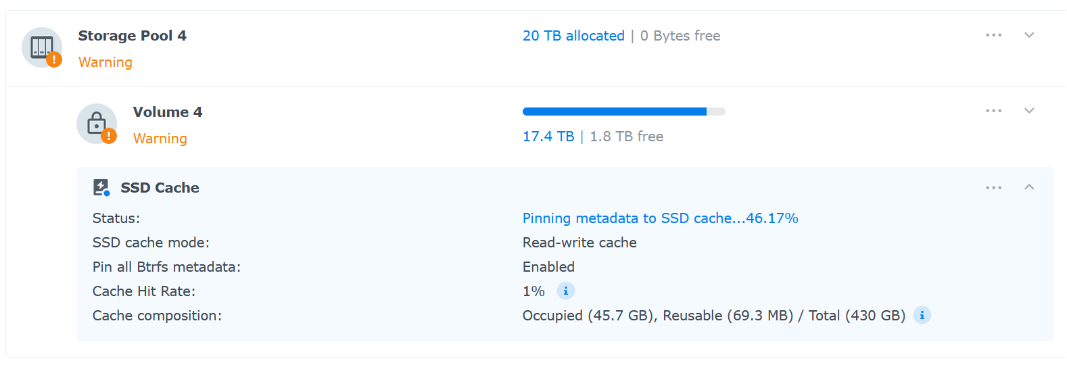Open the Volume 4 more options menu
Image resolution: width=1067 pixels, height=367 pixels.
(x=993, y=111)
